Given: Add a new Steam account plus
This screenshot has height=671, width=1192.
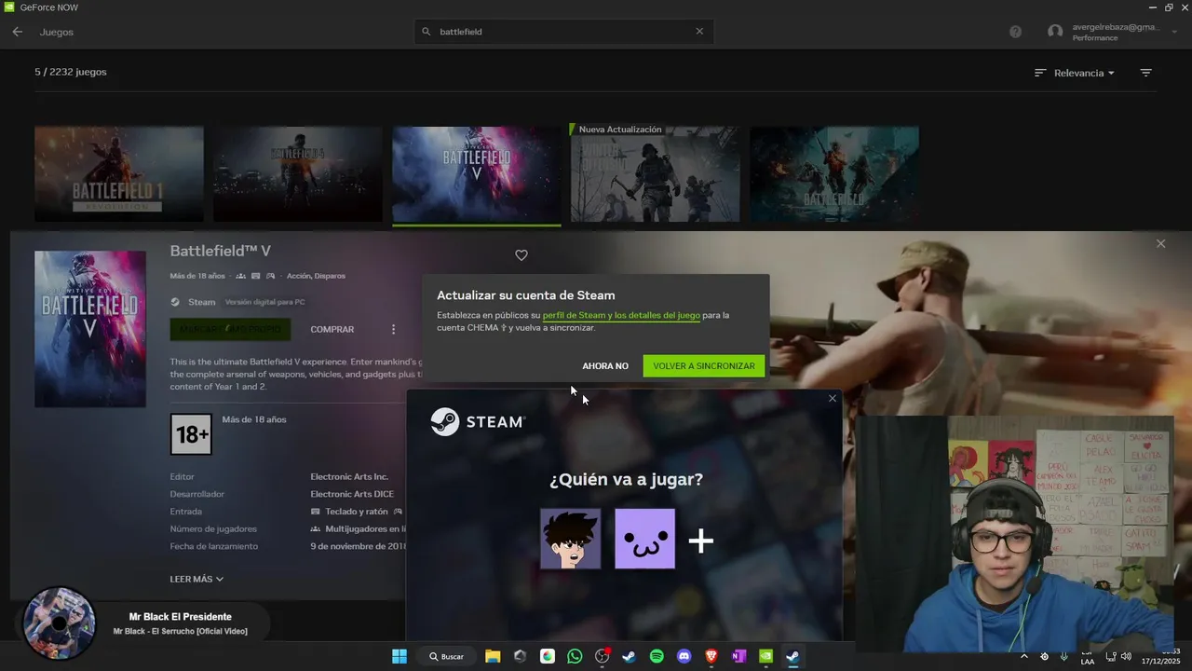Looking at the screenshot, I should [x=700, y=541].
